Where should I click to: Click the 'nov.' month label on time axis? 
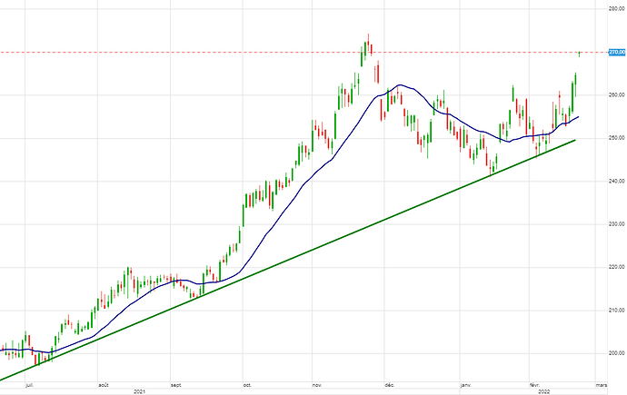tap(316, 384)
